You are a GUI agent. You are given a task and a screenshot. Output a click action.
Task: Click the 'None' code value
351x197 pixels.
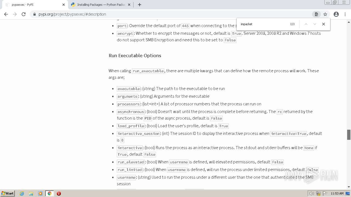[308, 148]
